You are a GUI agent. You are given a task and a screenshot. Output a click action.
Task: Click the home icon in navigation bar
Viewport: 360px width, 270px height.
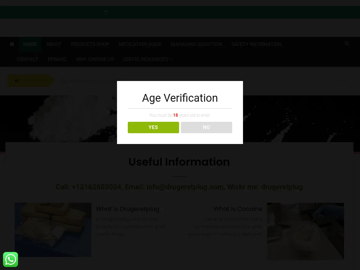point(12,44)
